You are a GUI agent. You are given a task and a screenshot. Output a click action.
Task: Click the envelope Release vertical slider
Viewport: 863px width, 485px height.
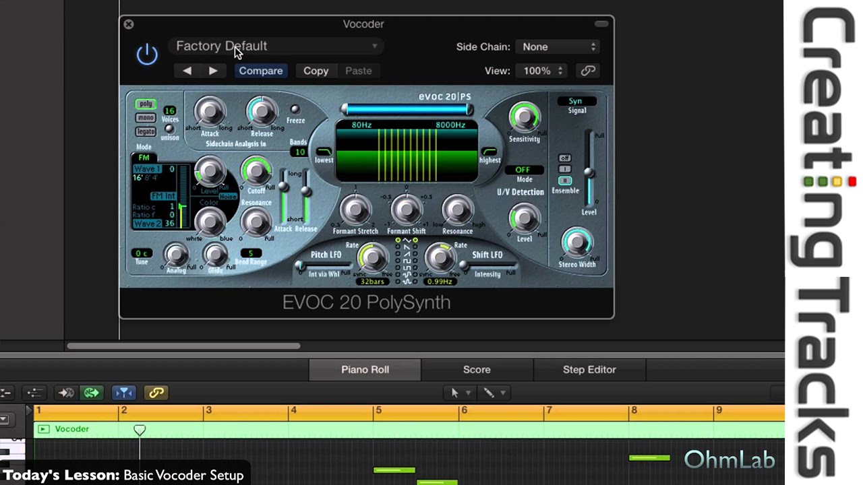point(306,195)
